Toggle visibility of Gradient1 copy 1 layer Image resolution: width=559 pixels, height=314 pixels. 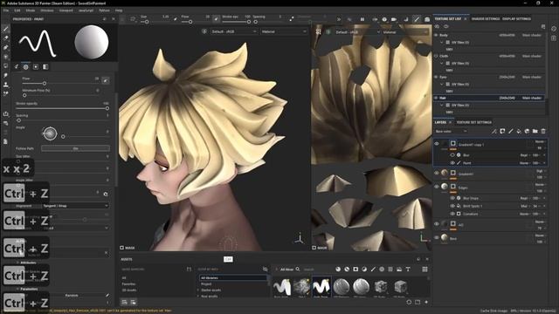point(437,143)
